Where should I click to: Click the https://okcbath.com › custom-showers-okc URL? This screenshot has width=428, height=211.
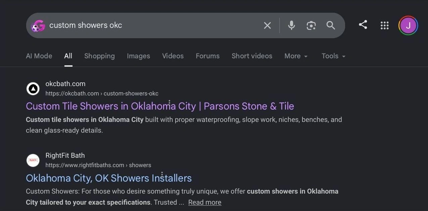pos(102,93)
